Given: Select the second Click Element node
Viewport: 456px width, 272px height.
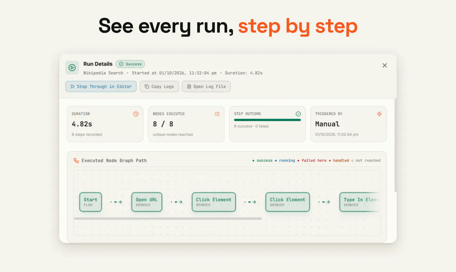Looking at the screenshot, I should [x=288, y=202].
